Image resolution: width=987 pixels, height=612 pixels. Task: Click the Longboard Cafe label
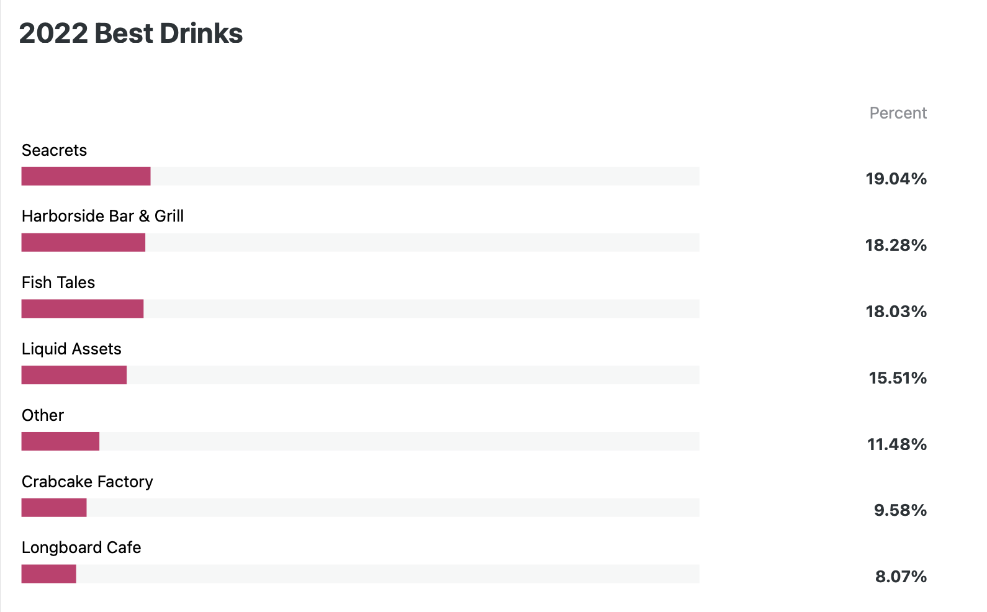[x=81, y=547]
